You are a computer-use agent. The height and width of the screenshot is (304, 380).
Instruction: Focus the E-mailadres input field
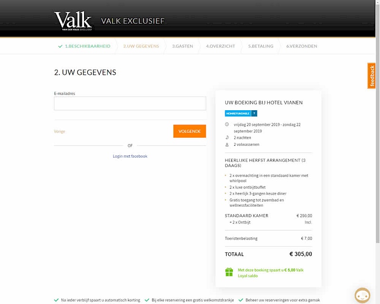click(x=130, y=104)
